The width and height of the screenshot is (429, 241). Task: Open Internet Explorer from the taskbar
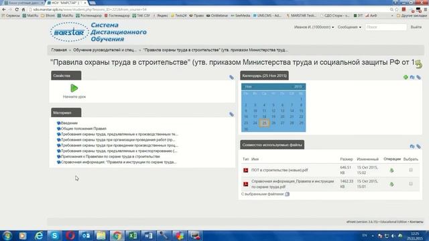coord(39,236)
